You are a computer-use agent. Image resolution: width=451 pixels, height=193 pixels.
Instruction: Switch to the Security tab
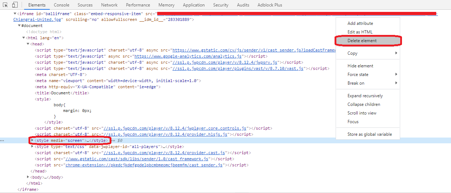click(x=221, y=5)
